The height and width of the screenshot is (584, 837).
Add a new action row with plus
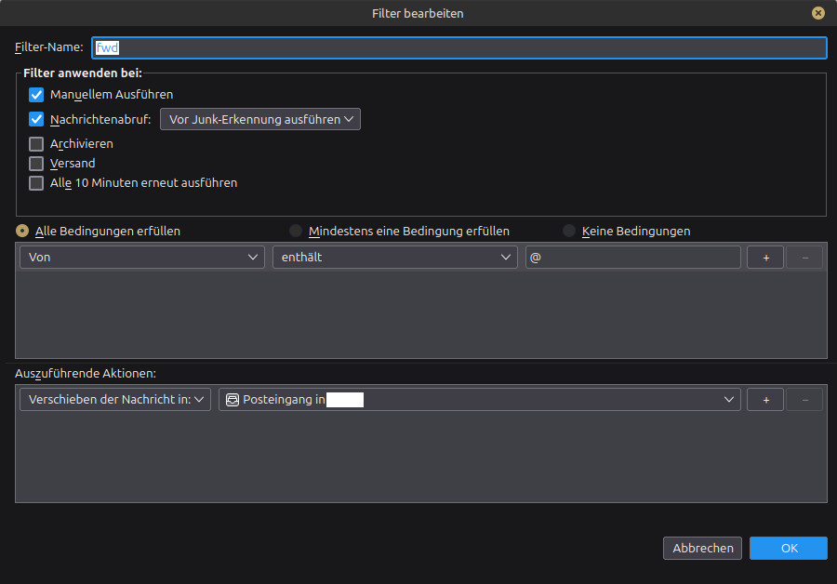coord(765,399)
